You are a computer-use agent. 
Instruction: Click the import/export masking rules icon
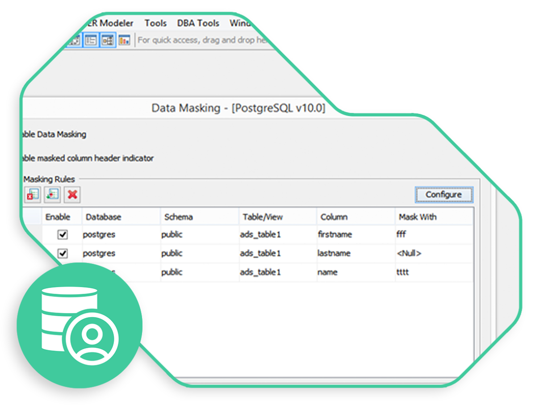(53, 195)
